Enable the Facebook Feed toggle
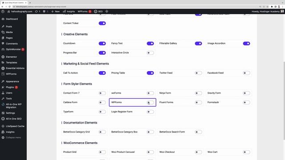This screenshot has width=285, height=160. click(246, 73)
